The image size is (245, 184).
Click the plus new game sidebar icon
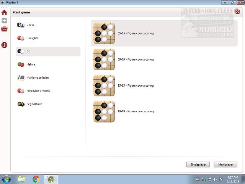click(4, 20)
